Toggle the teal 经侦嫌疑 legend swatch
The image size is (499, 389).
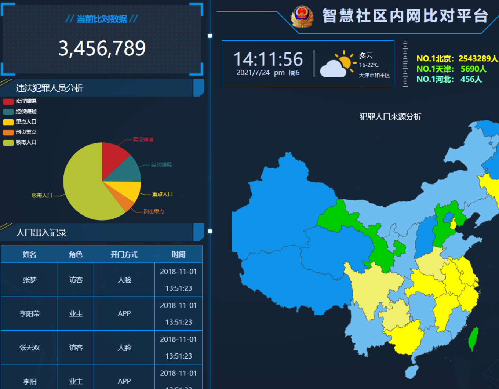point(8,112)
